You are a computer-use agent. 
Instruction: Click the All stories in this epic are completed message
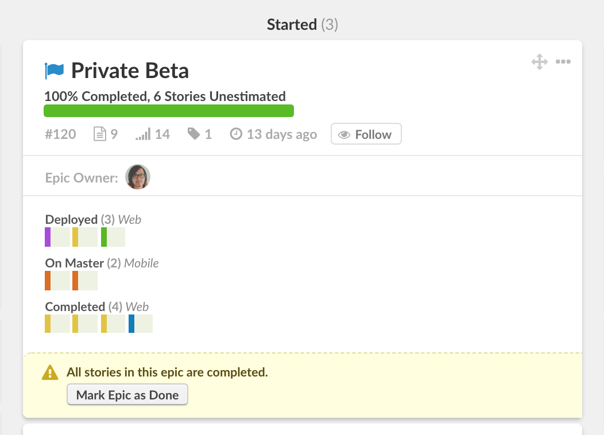click(167, 372)
